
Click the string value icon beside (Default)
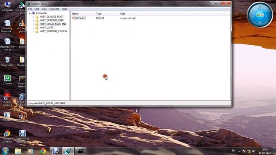coord(73,18)
